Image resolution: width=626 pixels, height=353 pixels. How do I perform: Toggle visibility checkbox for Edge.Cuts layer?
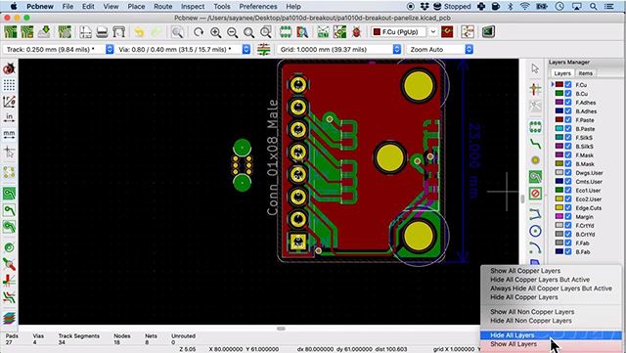pyautogui.click(x=568, y=207)
